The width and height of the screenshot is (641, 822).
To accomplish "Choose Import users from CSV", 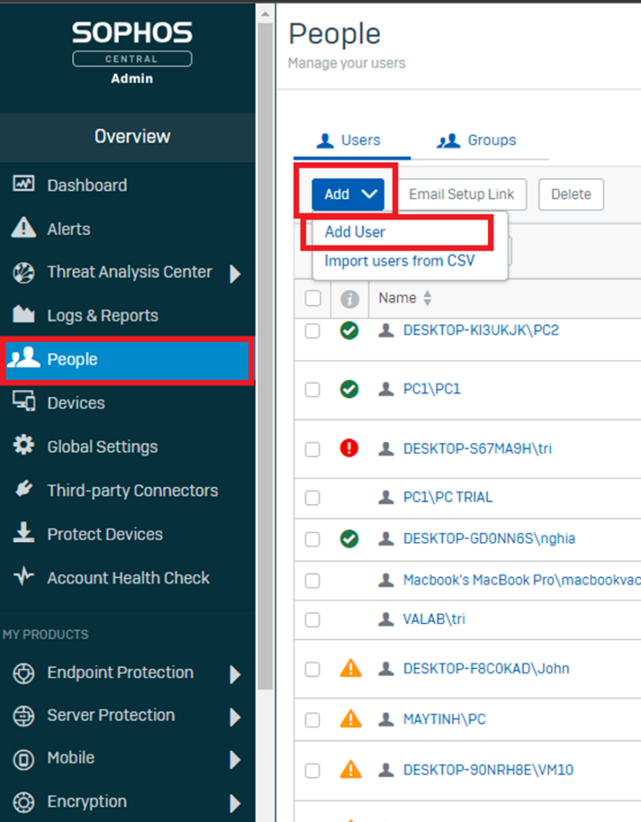I will click(x=400, y=261).
